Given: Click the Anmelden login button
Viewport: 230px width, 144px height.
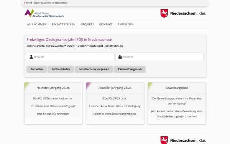Looking at the screenshot, I should click(37, 69).
